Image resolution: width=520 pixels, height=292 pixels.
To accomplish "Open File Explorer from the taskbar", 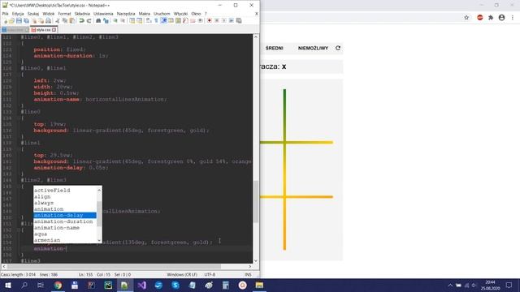I will click(259, 285).
